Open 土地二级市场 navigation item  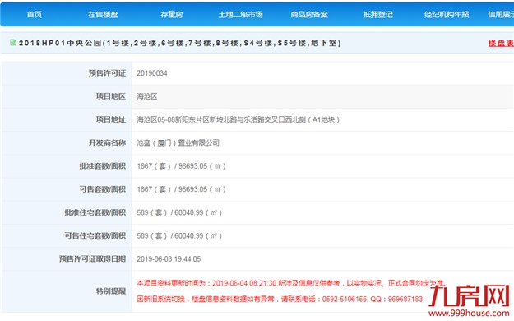pos(240,15)
